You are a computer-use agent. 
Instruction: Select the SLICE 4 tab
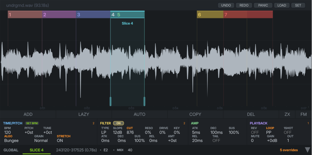click(x=36, y=150)
